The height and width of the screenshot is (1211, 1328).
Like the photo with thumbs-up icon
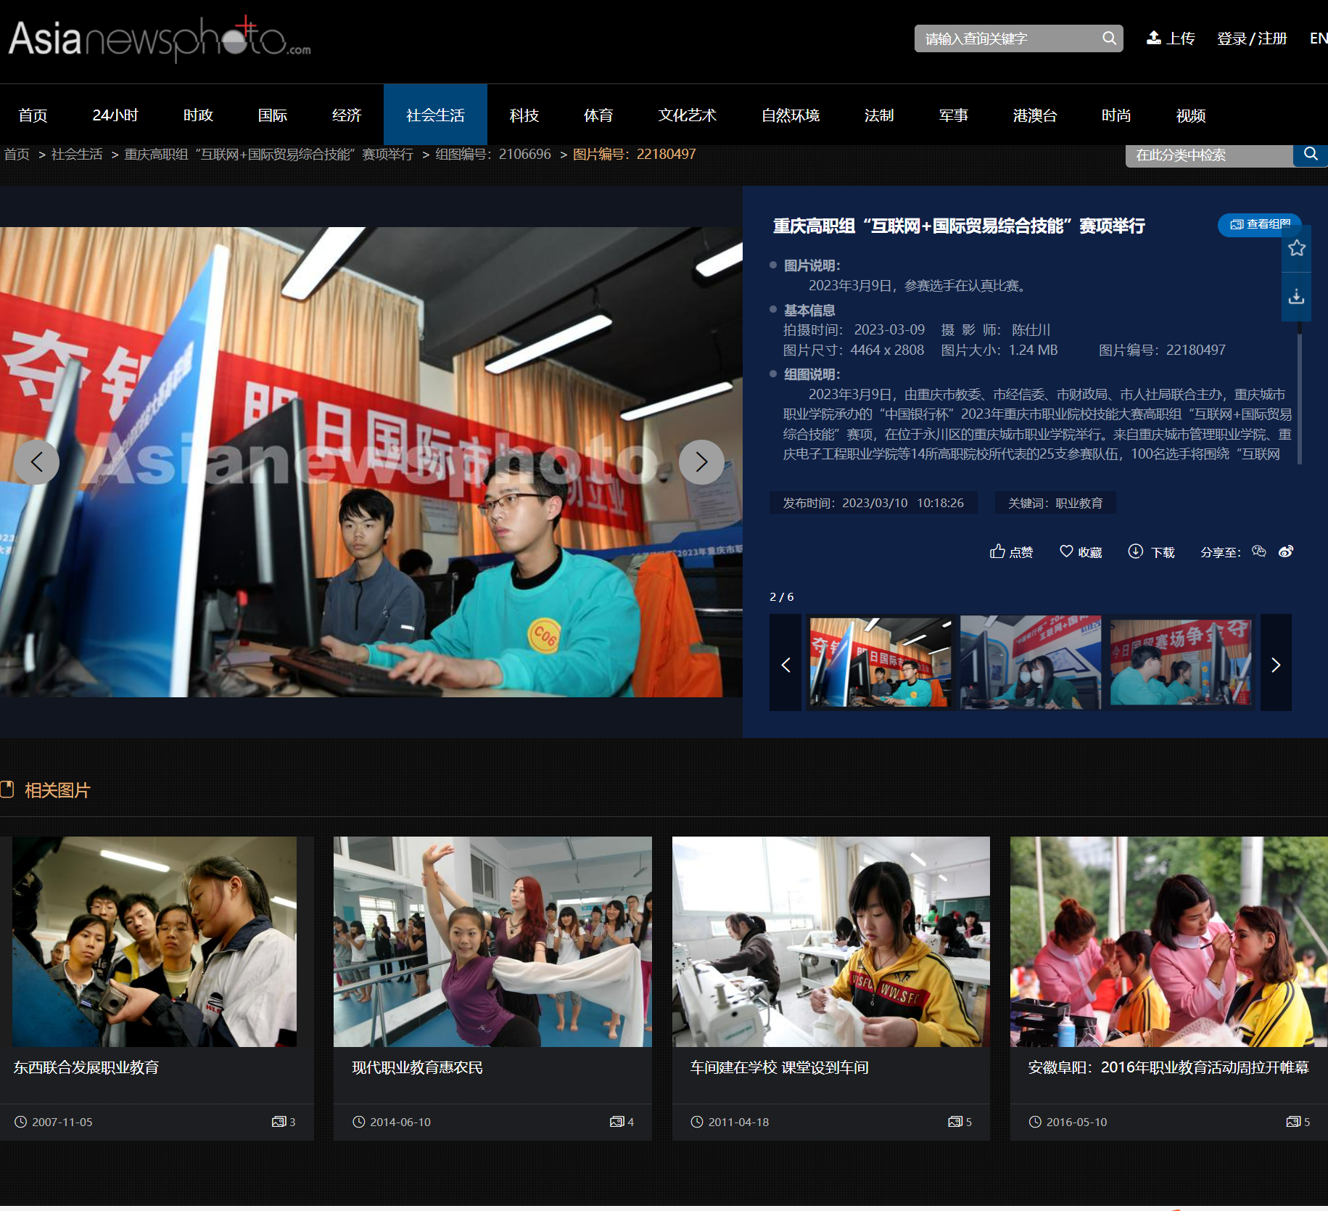click(998, 551)
